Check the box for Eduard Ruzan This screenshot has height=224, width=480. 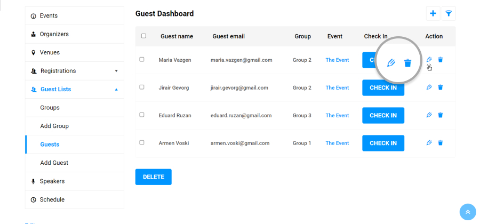pos(142,115)
